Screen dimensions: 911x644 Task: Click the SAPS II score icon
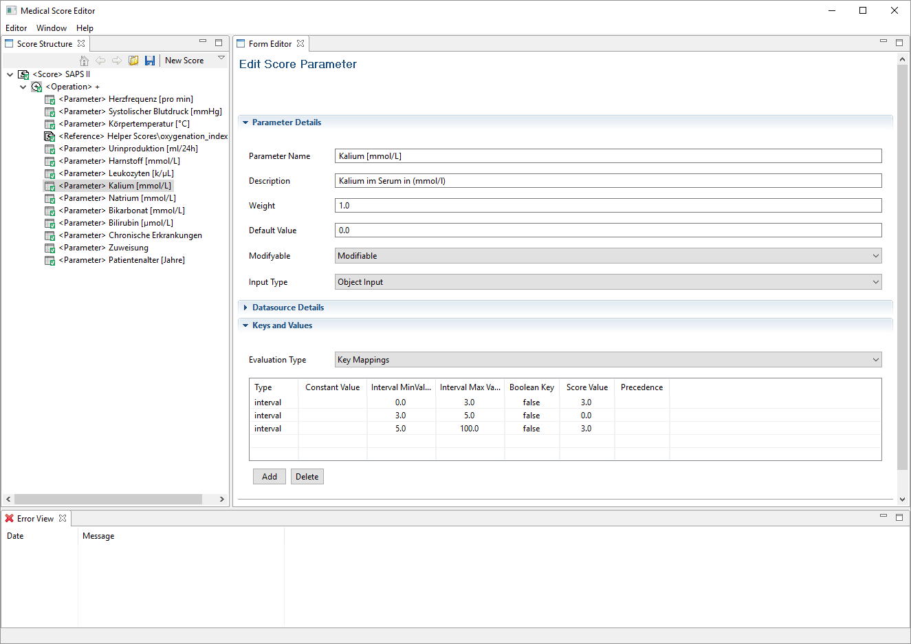point(23,74)
